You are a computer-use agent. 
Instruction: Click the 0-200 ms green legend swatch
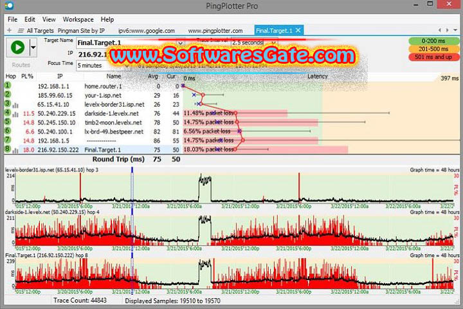tap(433, 41)
